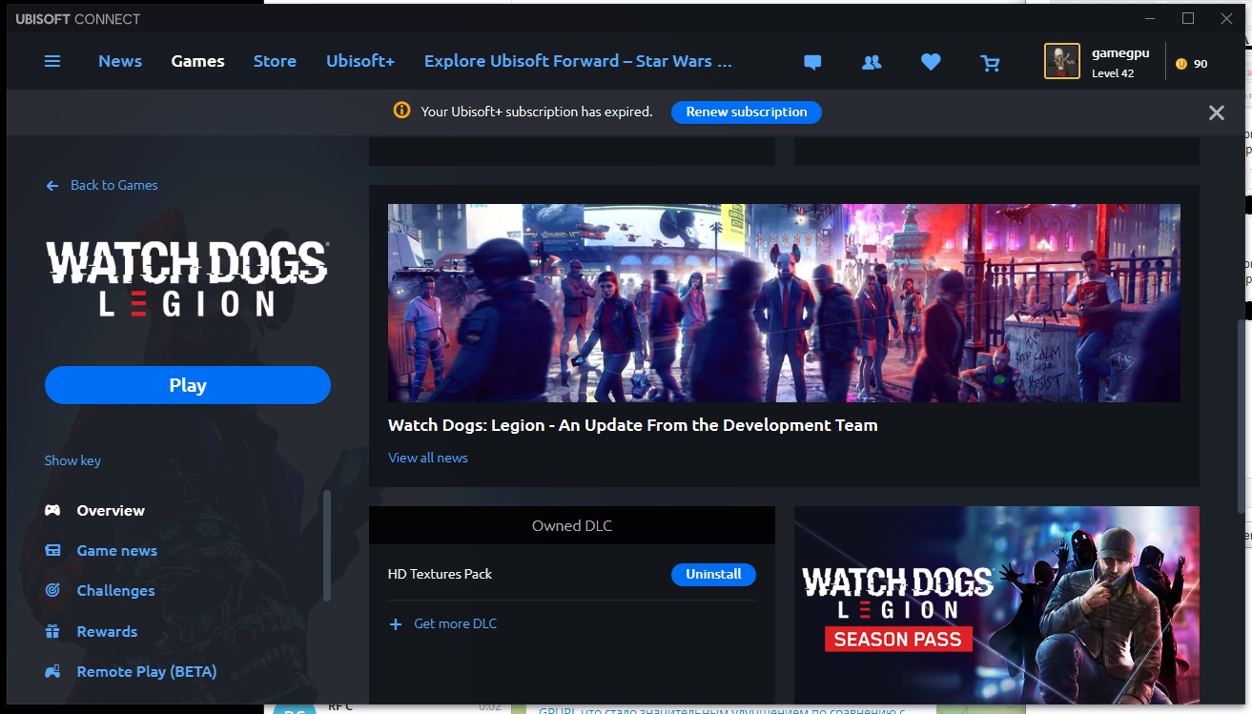
Task: Click the Overview controller icon
Action: point(52,510)
